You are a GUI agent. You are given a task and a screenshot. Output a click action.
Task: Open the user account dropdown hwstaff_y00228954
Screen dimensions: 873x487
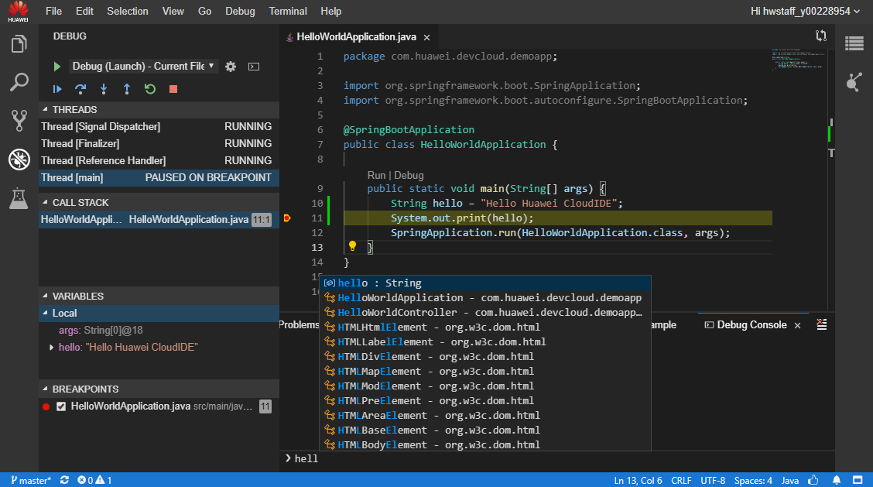805,11
